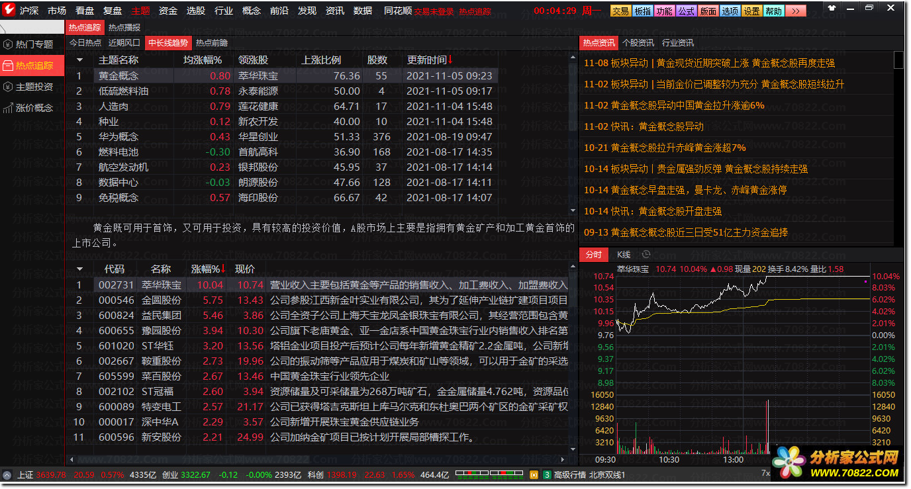Click the green number 3 badge in status bar
The width and height of the screenshot is (911, 489).
[547, 474]
